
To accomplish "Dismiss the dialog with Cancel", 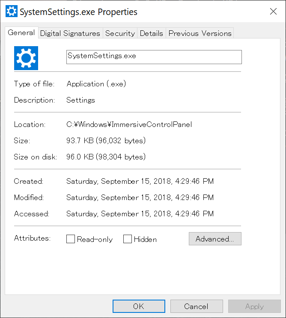I will [197, 306].
